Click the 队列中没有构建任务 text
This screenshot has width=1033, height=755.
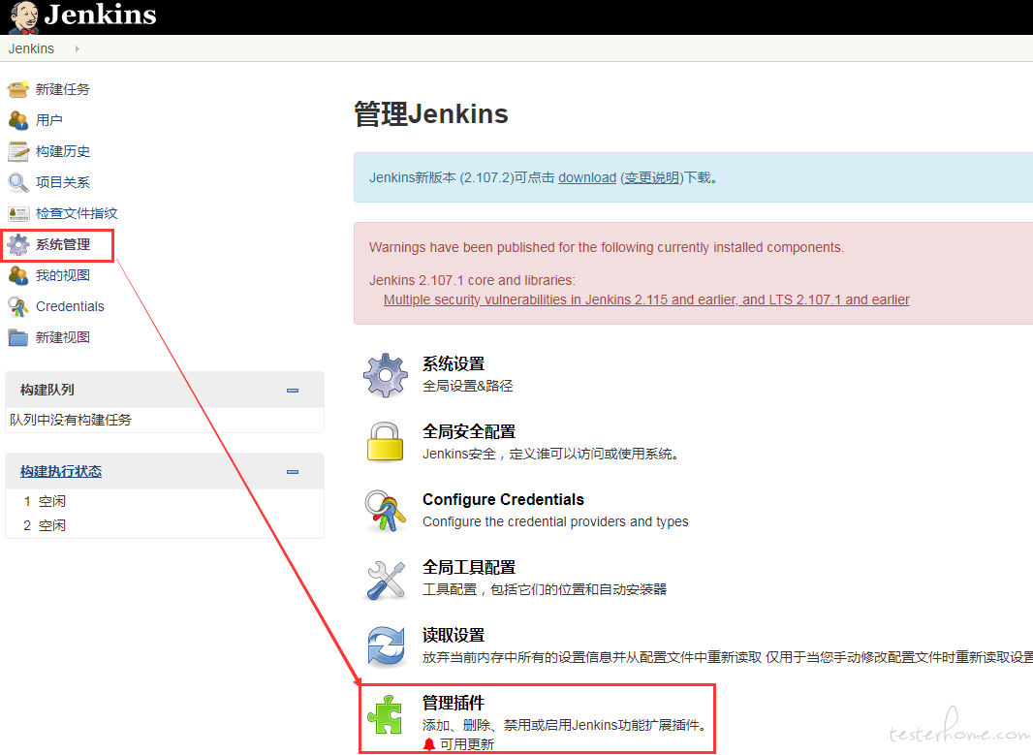click(71, 420)
